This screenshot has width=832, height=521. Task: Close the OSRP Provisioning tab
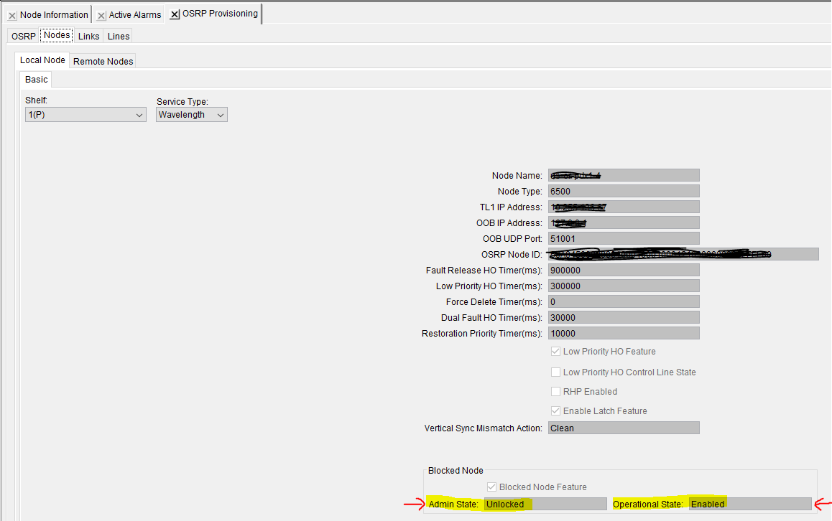click(x=175, y=14)
